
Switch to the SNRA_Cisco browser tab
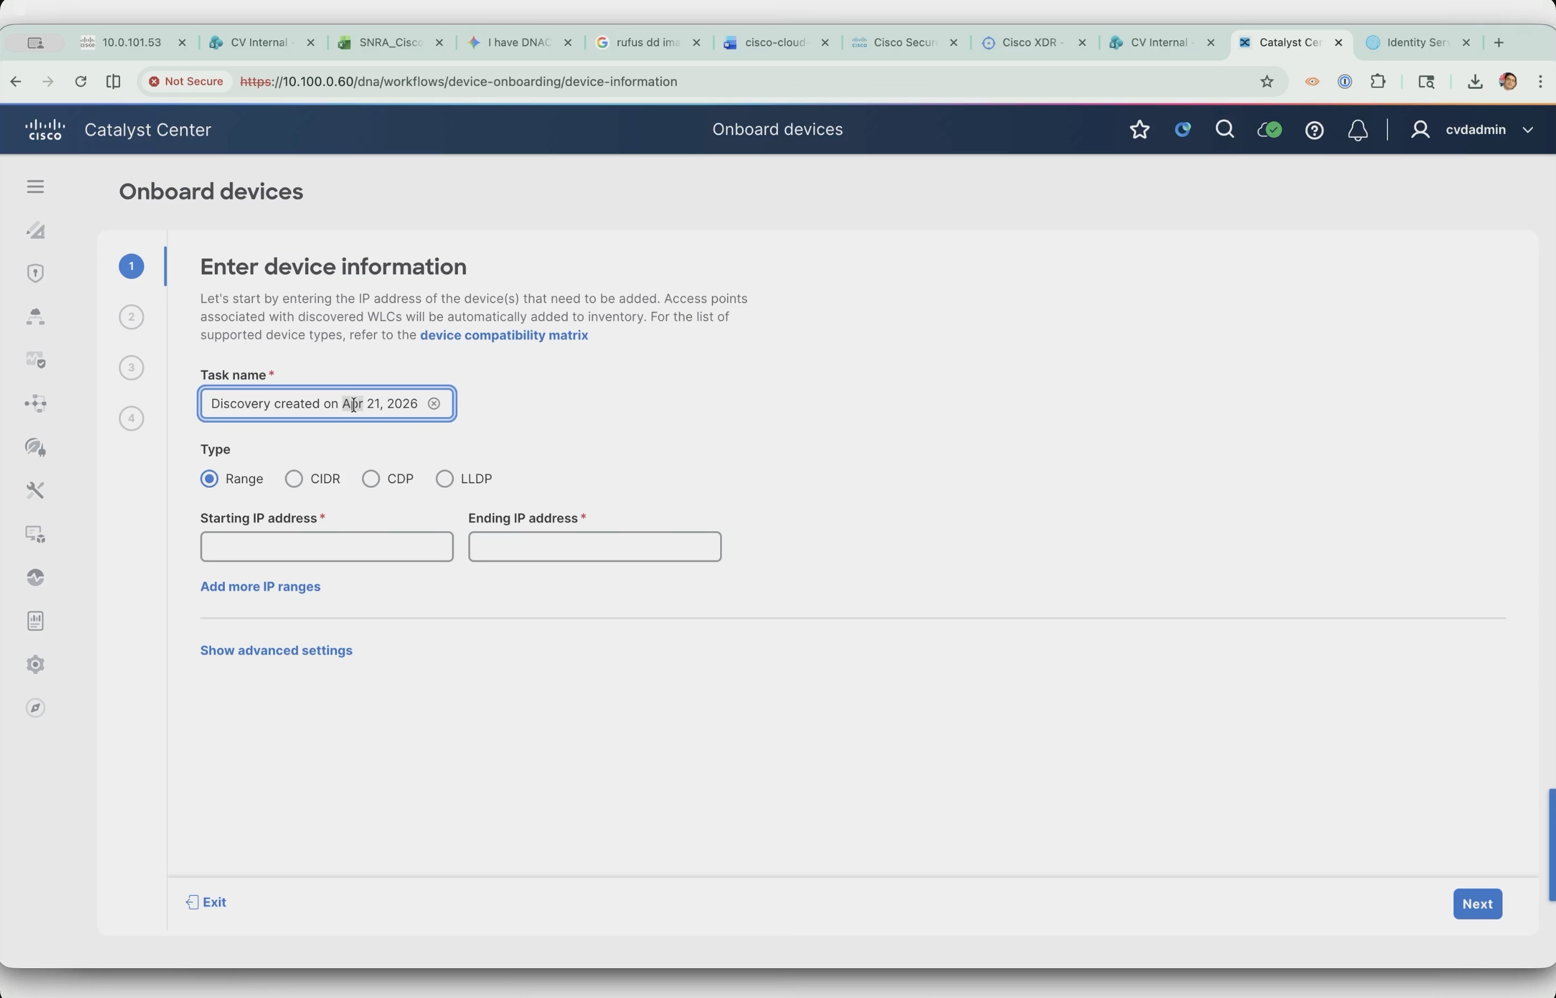pyautogui.click(x=391, y=43)
